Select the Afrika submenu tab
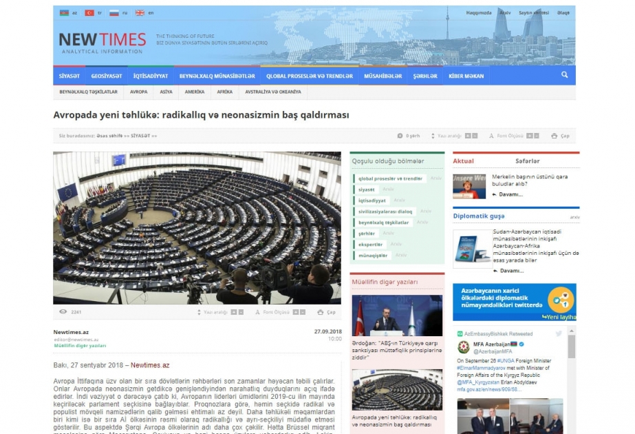635x434 pixels. [x=224, y=92]
